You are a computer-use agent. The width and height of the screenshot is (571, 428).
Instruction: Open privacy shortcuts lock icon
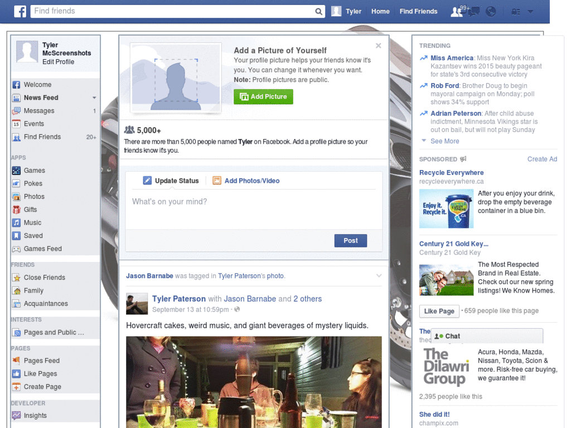tap(516, 12)
